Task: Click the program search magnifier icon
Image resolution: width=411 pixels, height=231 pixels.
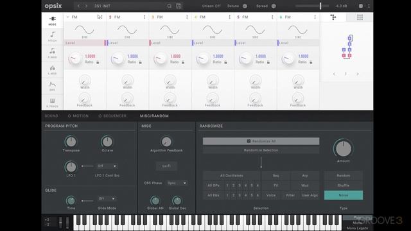Action: (x=170, y=6)
